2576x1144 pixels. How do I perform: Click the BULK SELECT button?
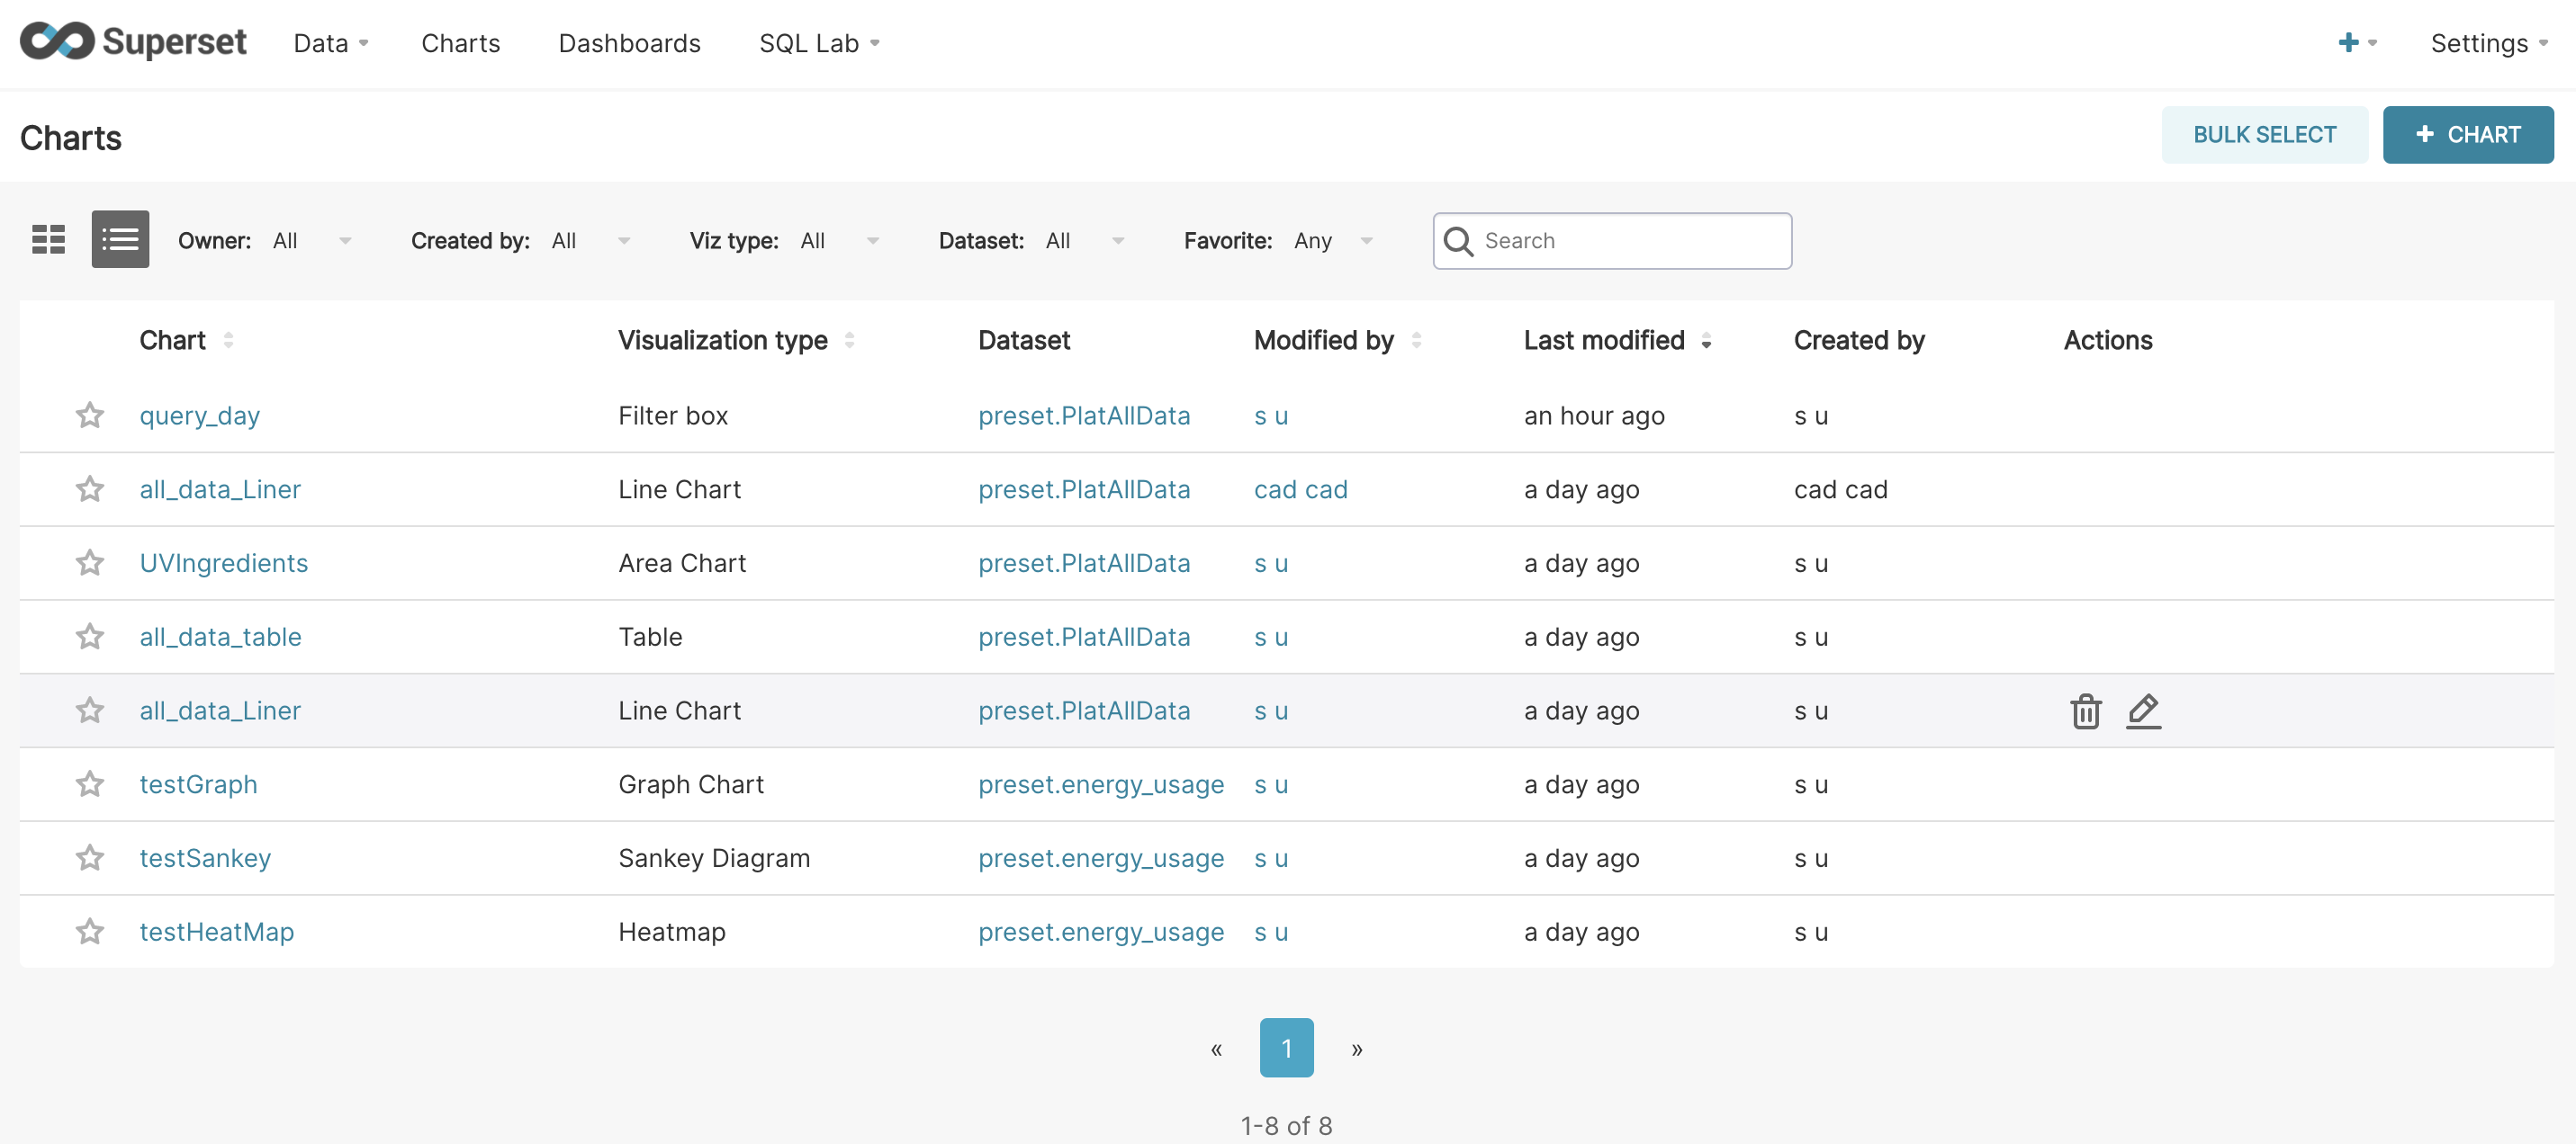coord(2264,135)
